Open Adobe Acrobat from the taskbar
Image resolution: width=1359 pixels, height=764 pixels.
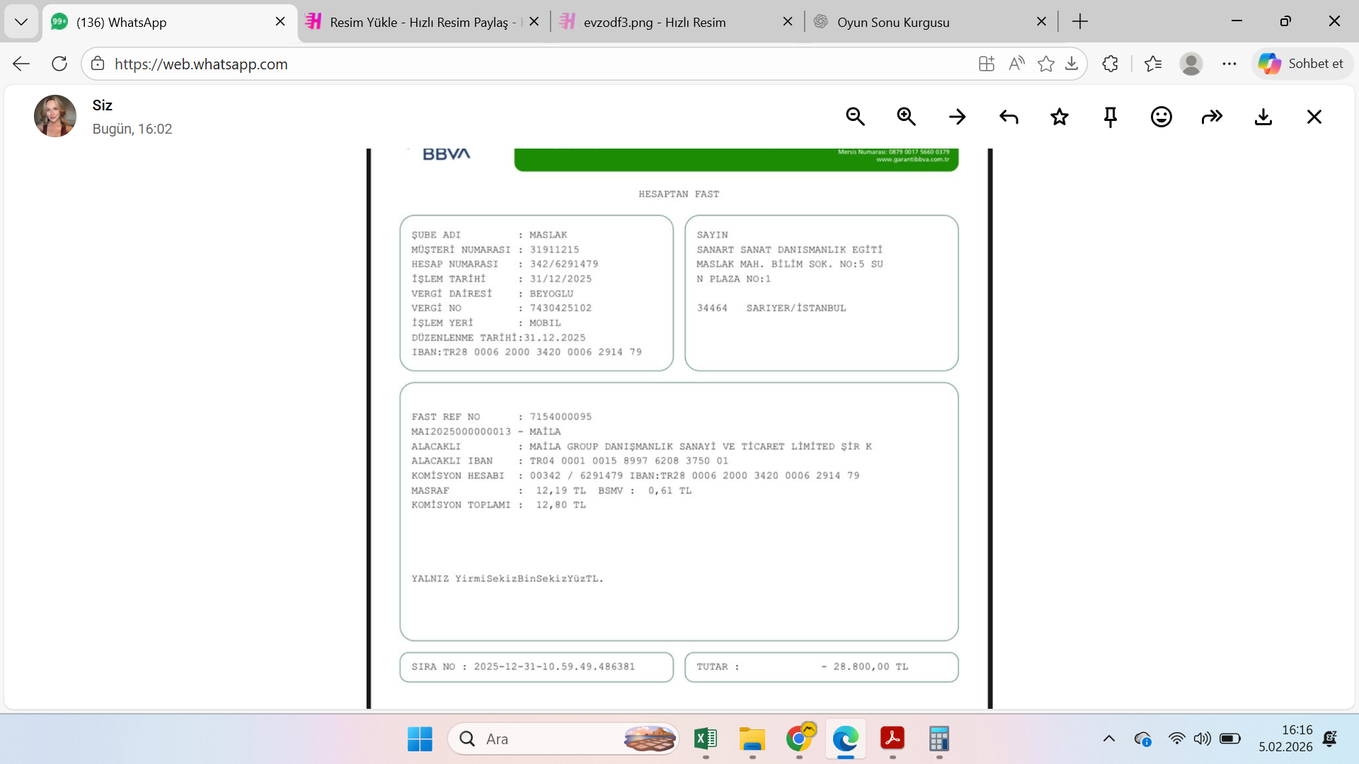(893, 739)
